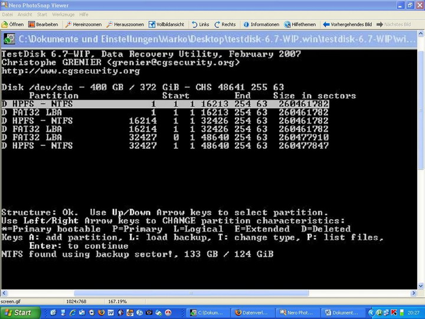Open the Werkzeuge menu
425x319 pixels.
[x=63, y=14]
